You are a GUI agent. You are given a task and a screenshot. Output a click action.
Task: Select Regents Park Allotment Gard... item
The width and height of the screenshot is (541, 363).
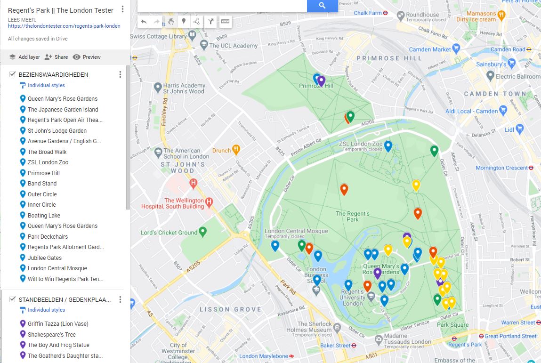click(65, 247)
